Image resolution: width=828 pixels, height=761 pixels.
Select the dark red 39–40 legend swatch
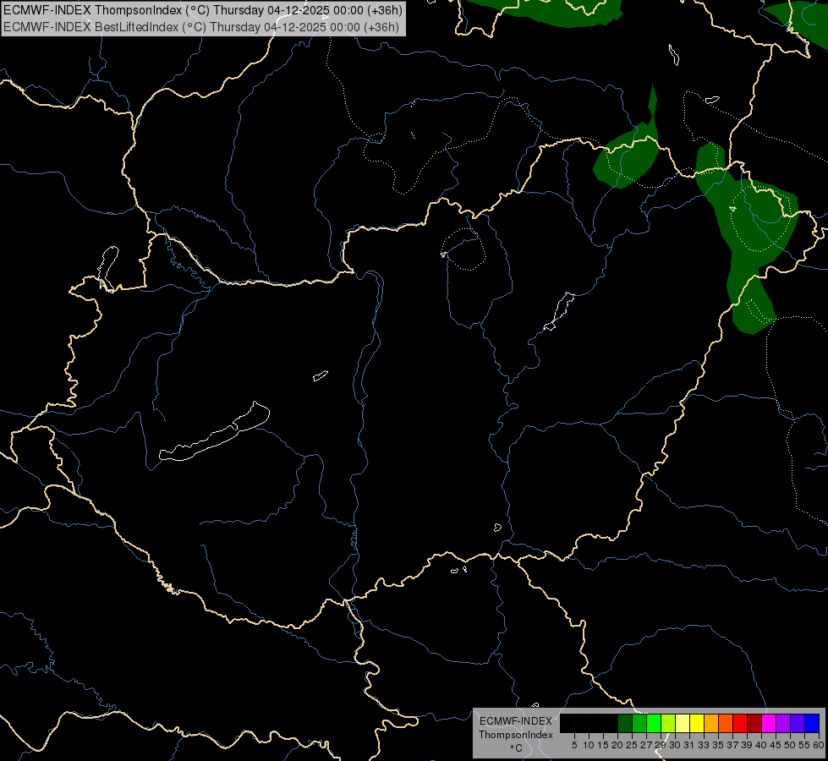pyautogui.click(x=754, y=723)
